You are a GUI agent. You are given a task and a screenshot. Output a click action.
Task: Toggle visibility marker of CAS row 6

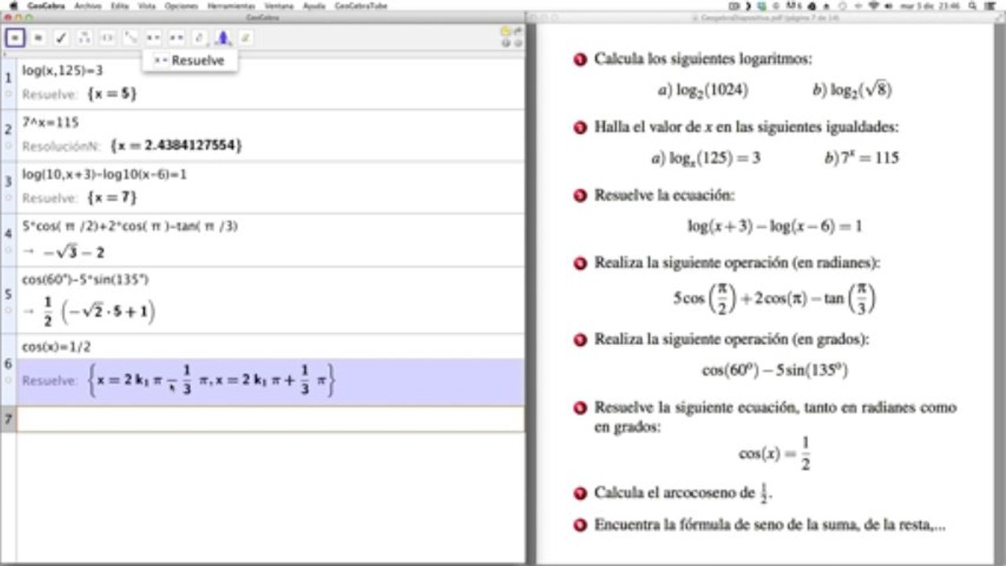(x=9, y=380)
